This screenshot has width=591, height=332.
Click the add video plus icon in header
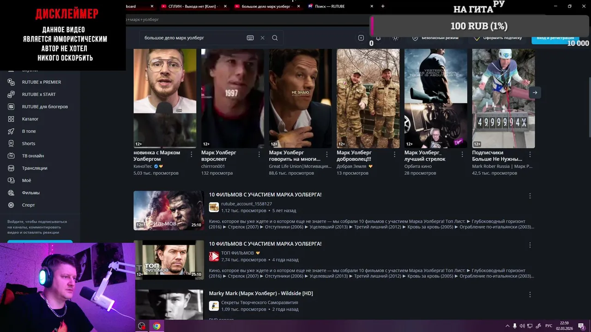pos(361,38)
